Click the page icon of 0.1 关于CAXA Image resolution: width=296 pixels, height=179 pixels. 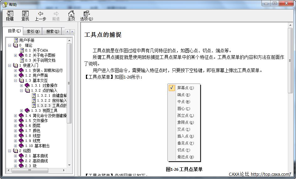pos(22,50)
